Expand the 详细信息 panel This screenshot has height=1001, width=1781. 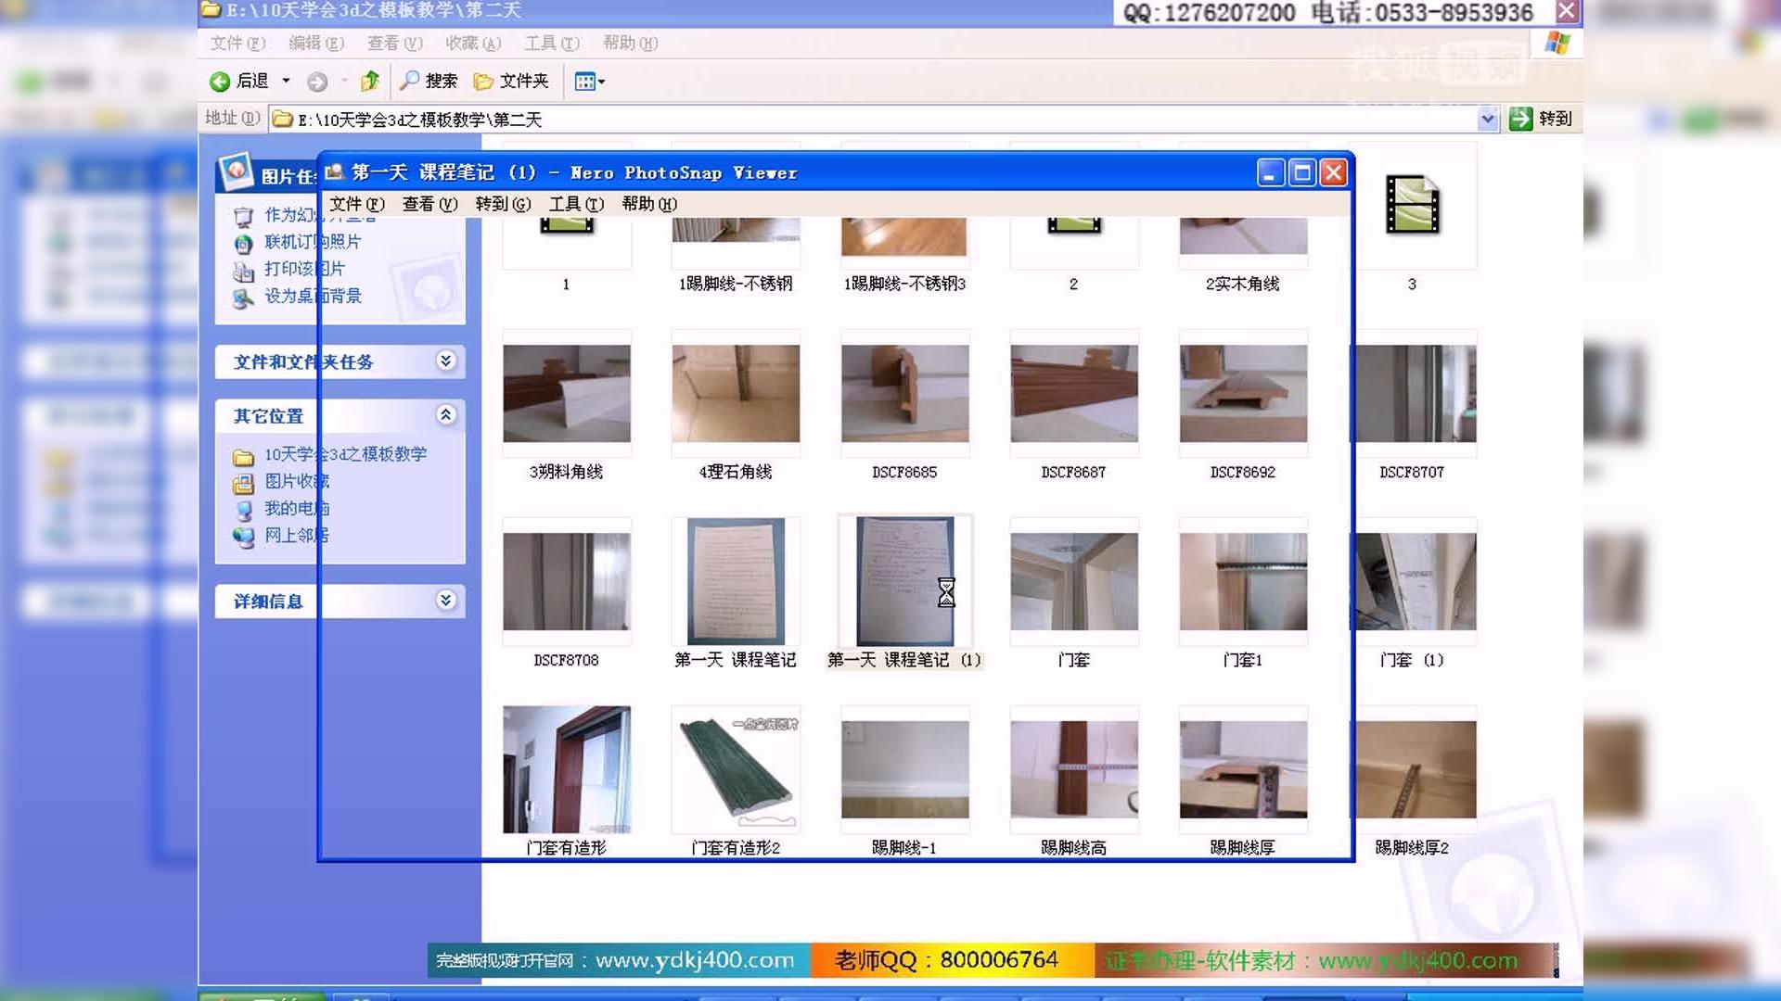click(446, 600)
